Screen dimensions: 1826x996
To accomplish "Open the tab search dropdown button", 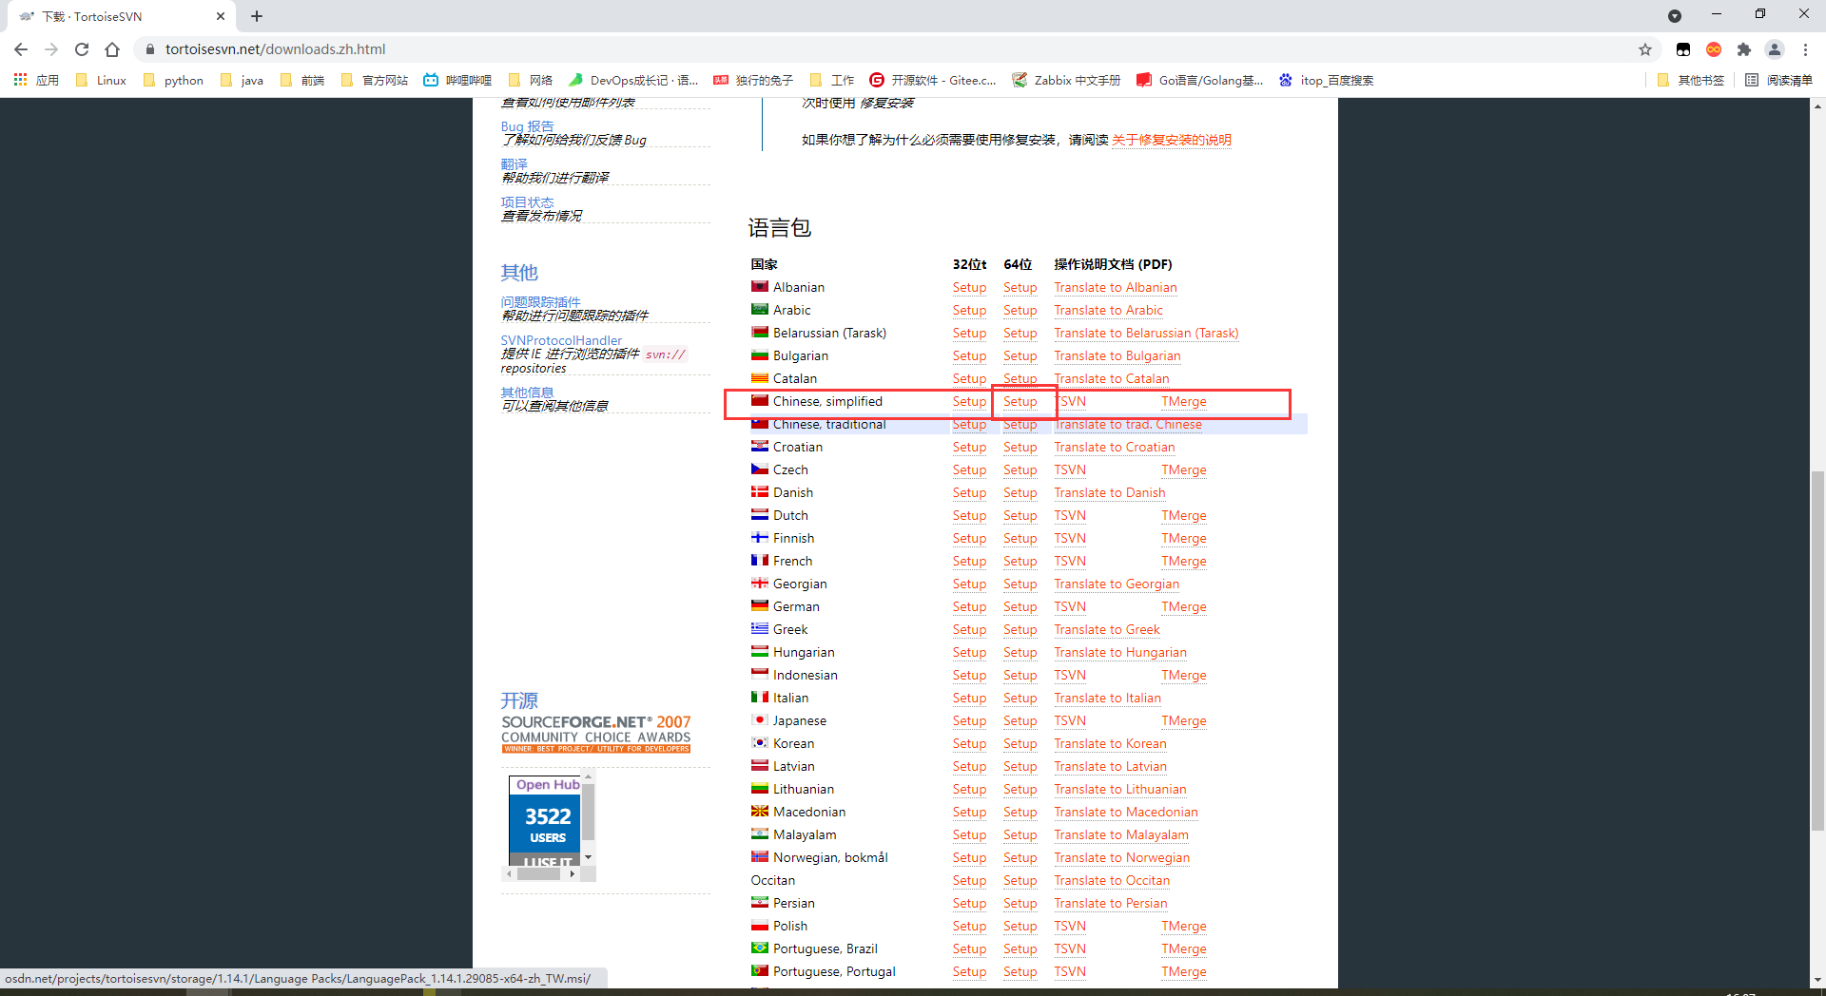I will 1675,15.
